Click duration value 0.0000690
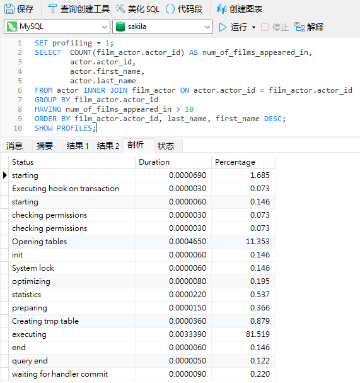The width and height of the screenshot is (360, 383). 187,175
